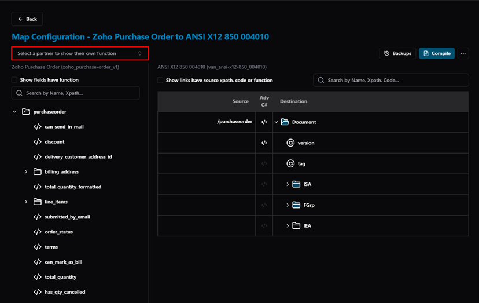Screen dimensions: 479x303
Task: Click the code icon of total_quantity
Action: click(37, 277)
